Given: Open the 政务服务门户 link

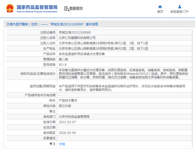Looking at the screenshot, I should (179, 12).
